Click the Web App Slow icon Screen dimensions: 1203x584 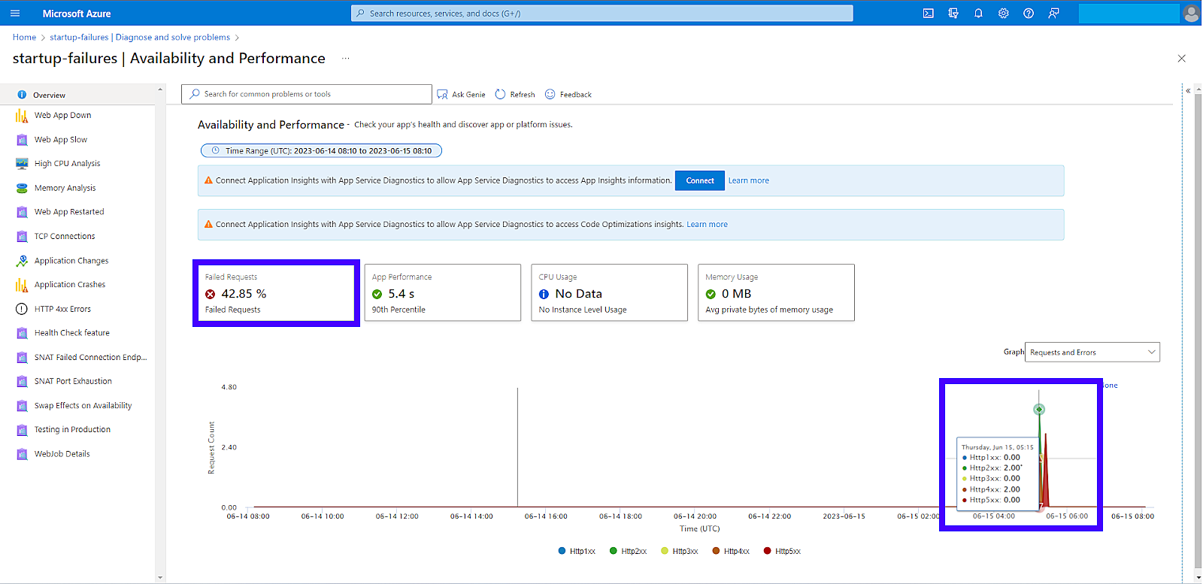click(x=22, y=140)
